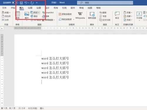147x110 pixels.
Task: Click 中文(中国) language indicator
Action: [33, 108]
